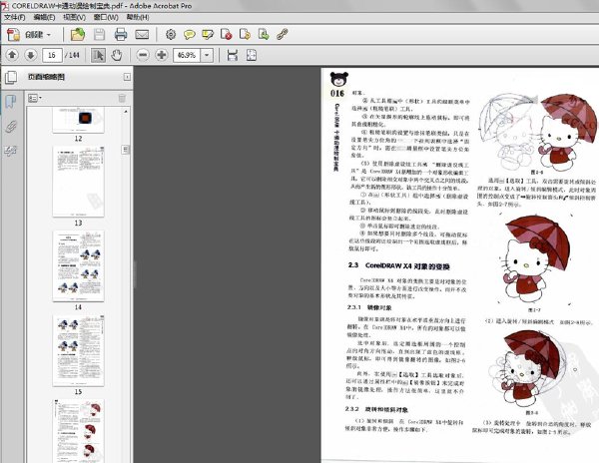599x463 pixels.
Task: Open the 窗口(W) menu
Action: [x=106, y=18]
